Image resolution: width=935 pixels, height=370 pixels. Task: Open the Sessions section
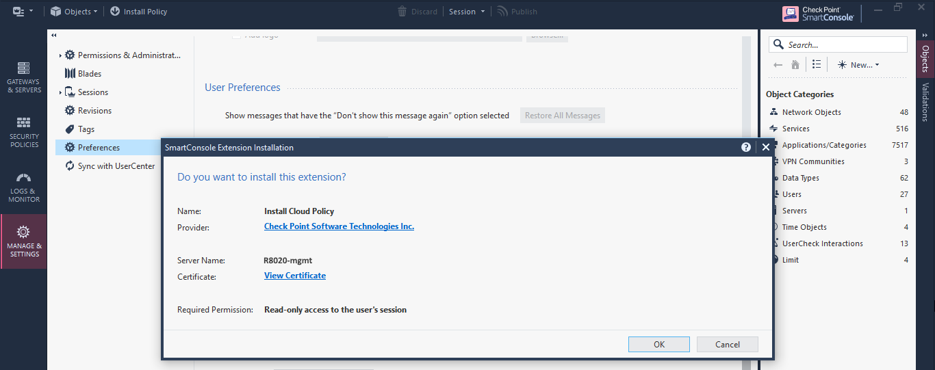pyautogui.click(x=86, y=92)
